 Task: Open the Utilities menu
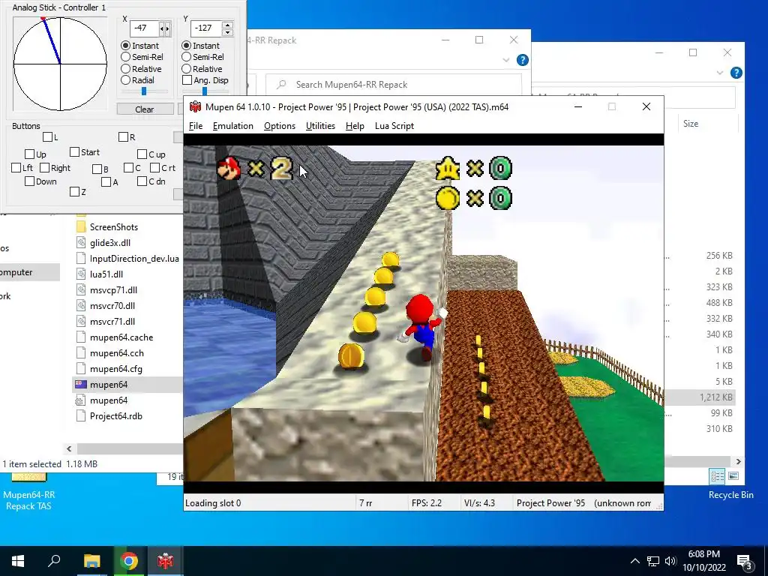point(320,126)
